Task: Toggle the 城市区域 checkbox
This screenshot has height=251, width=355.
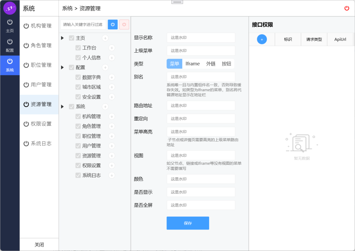Action: (78, 87)
